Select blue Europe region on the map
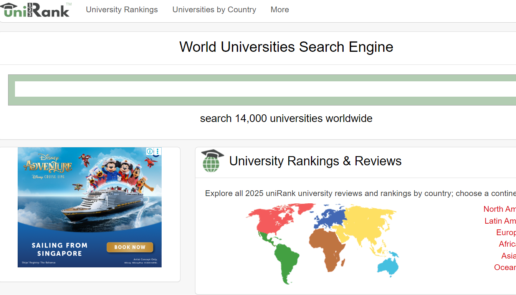 coord(329,218)
